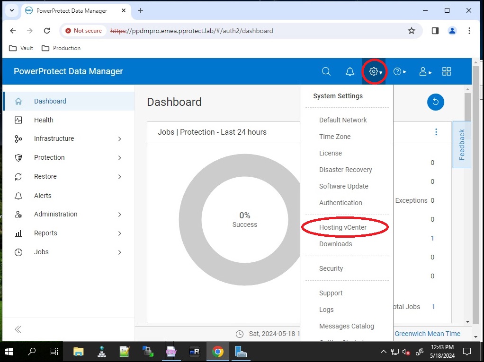Open the Reports bar-chart icon

18,233
